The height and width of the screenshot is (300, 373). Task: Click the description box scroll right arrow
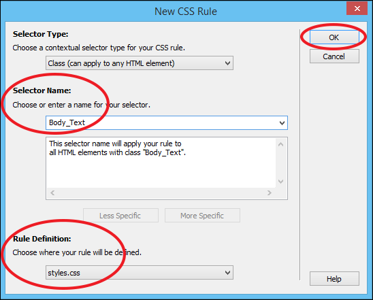pos(269,193)
